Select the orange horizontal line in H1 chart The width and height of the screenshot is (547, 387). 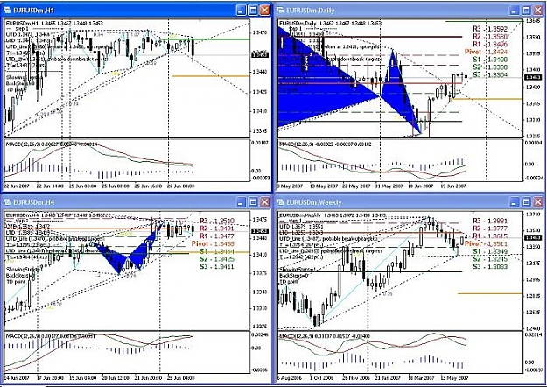(x=211, y=75)
